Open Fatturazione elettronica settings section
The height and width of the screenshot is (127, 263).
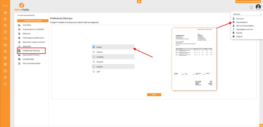click(32, 38)
